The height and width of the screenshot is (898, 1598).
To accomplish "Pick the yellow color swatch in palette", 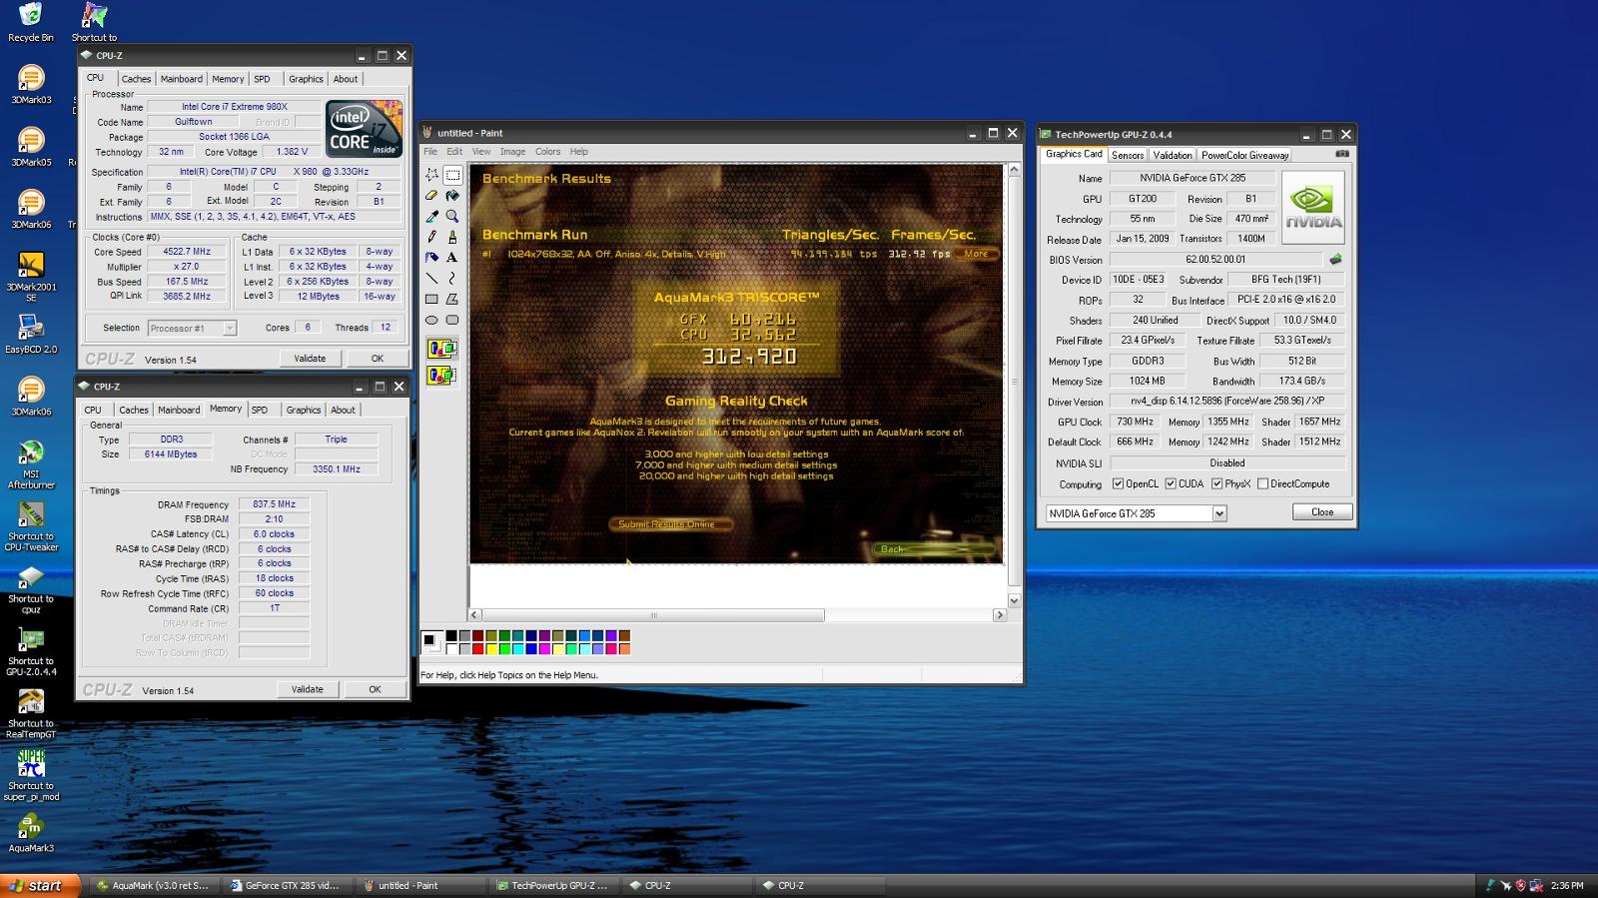I will pyautogui.click(x=491, y=649).
